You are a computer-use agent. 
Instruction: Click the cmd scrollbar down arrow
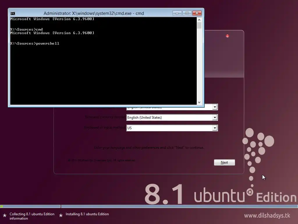point(199,102)
